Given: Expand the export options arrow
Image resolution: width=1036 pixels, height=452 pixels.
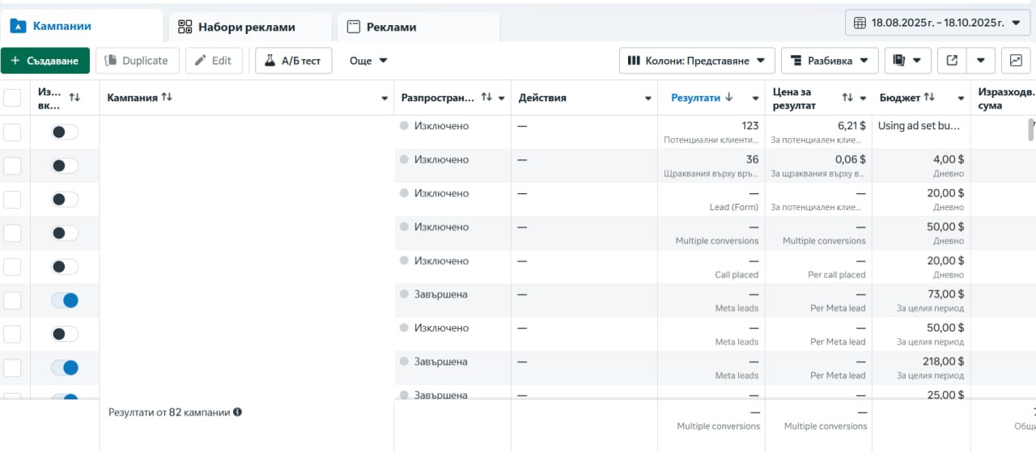Looking at the screenshot, I should pos(981,61).
